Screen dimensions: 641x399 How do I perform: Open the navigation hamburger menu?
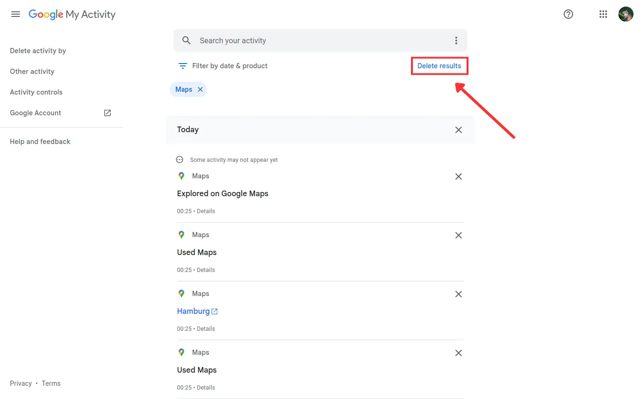pyautogui.click(x=15, y=14)
